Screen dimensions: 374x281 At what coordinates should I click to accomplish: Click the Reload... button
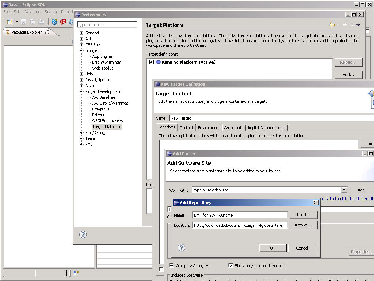pos(348,62)
